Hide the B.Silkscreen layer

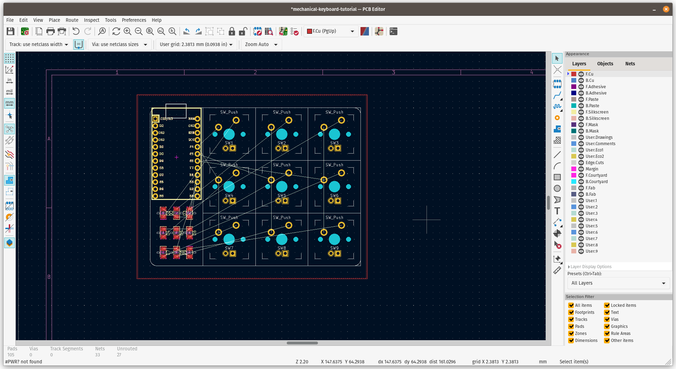click(x=581, y=118)
